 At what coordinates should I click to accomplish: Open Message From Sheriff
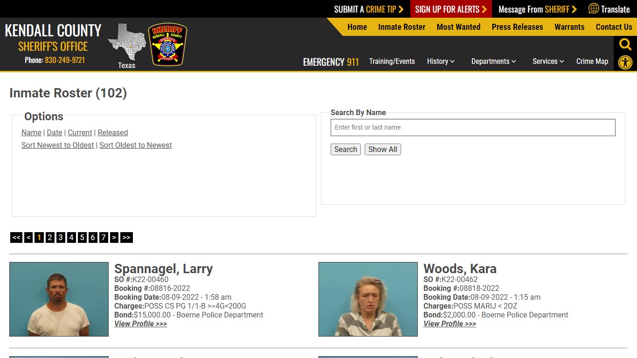tap(538, 9)
